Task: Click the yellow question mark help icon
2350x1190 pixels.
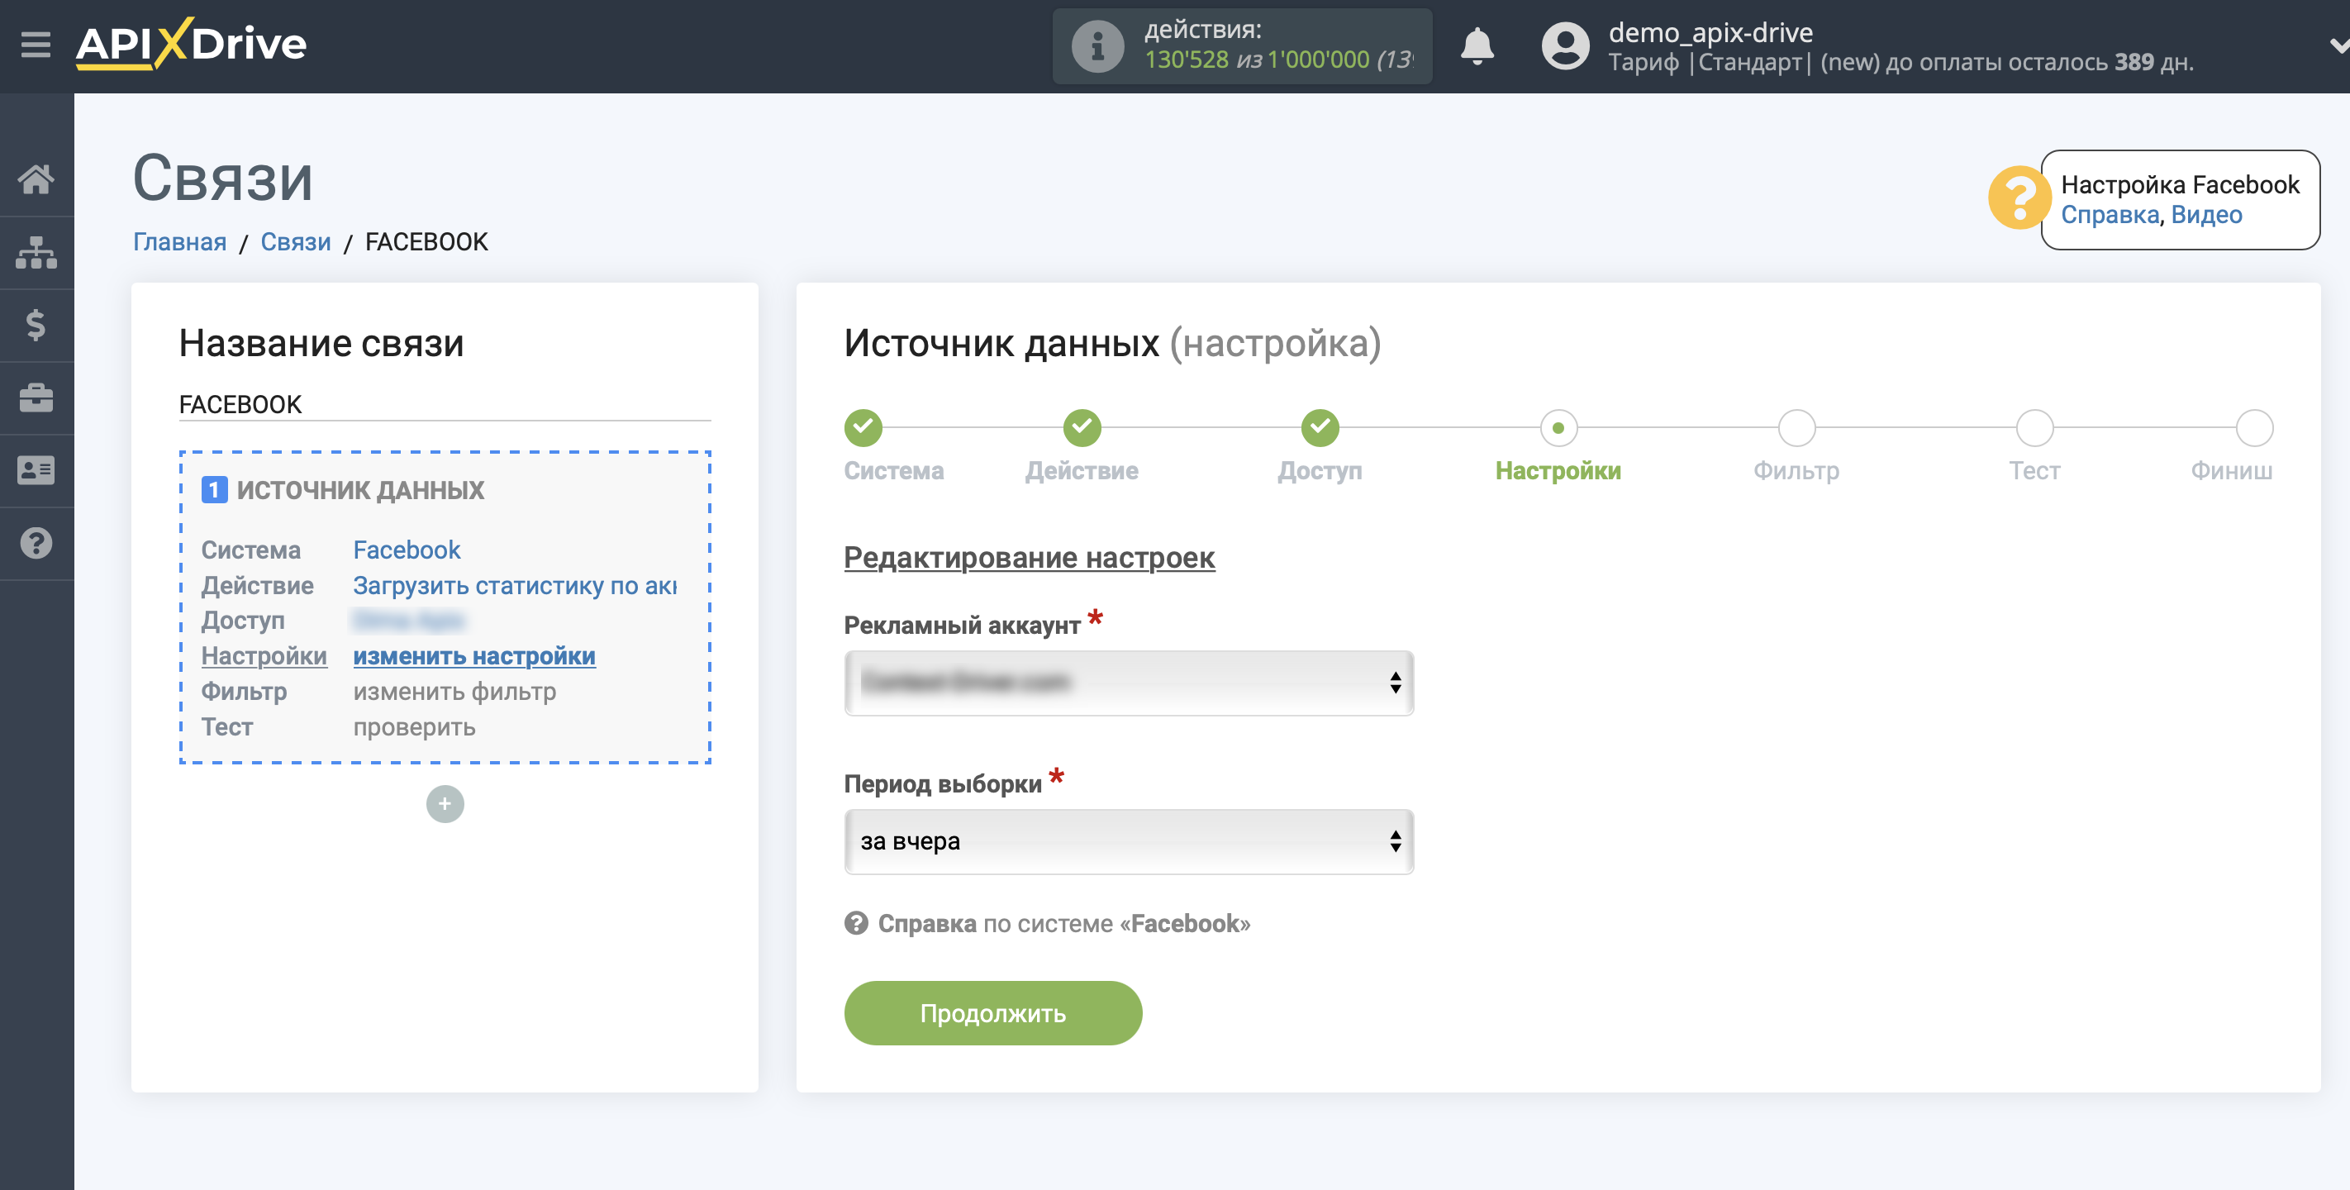Action: pos(2019,196)
